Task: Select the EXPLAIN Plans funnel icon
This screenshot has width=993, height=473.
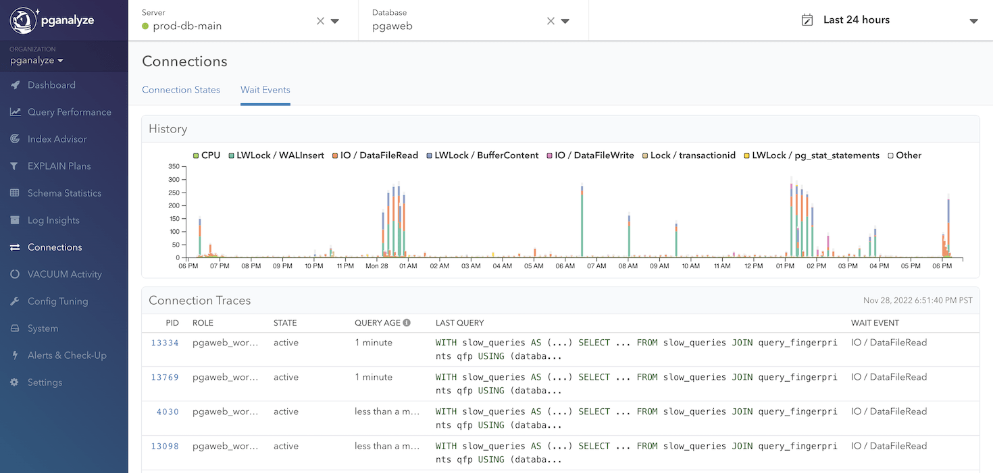Action: (x=15, y=166)
